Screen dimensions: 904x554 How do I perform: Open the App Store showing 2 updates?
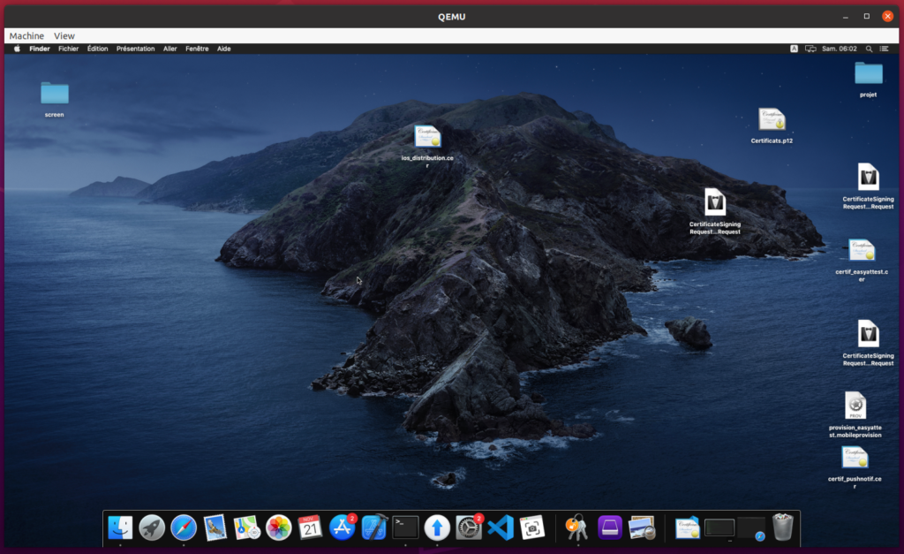(x=342, y=527)
